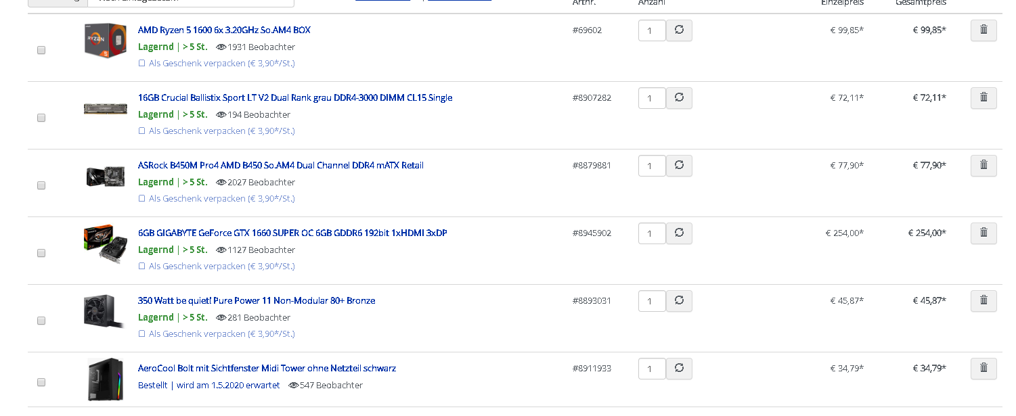Enable gift wrapping for Crucial Ballistix RAM
Screen dimensions: 1016x416
(142, 131)
